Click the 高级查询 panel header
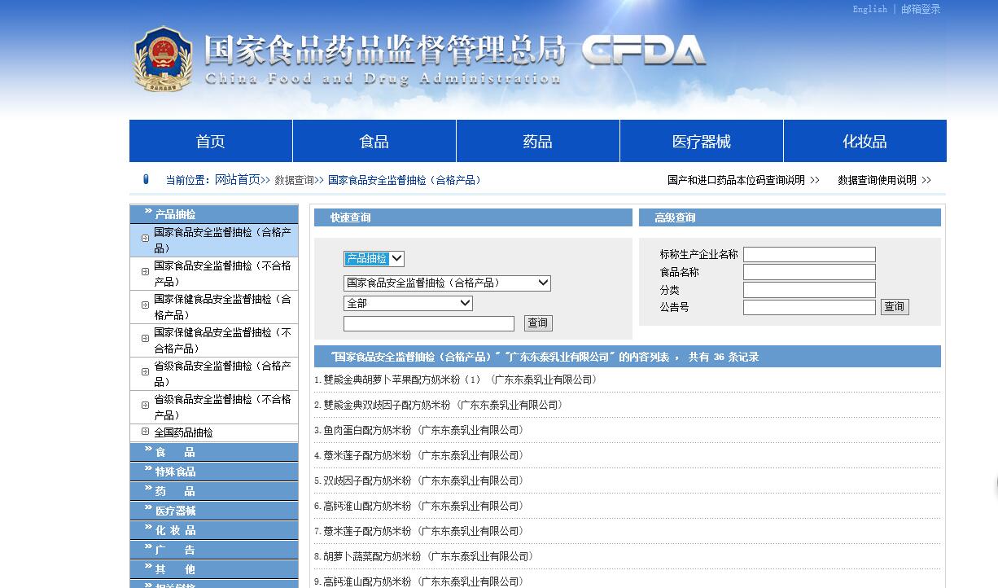 pos(790,217)
